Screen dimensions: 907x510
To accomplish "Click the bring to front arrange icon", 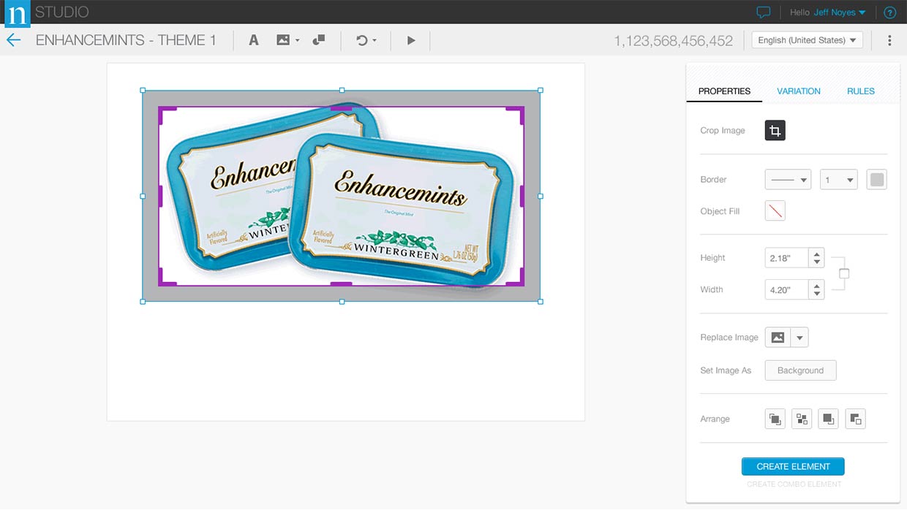I will click(x=775, y=419).
